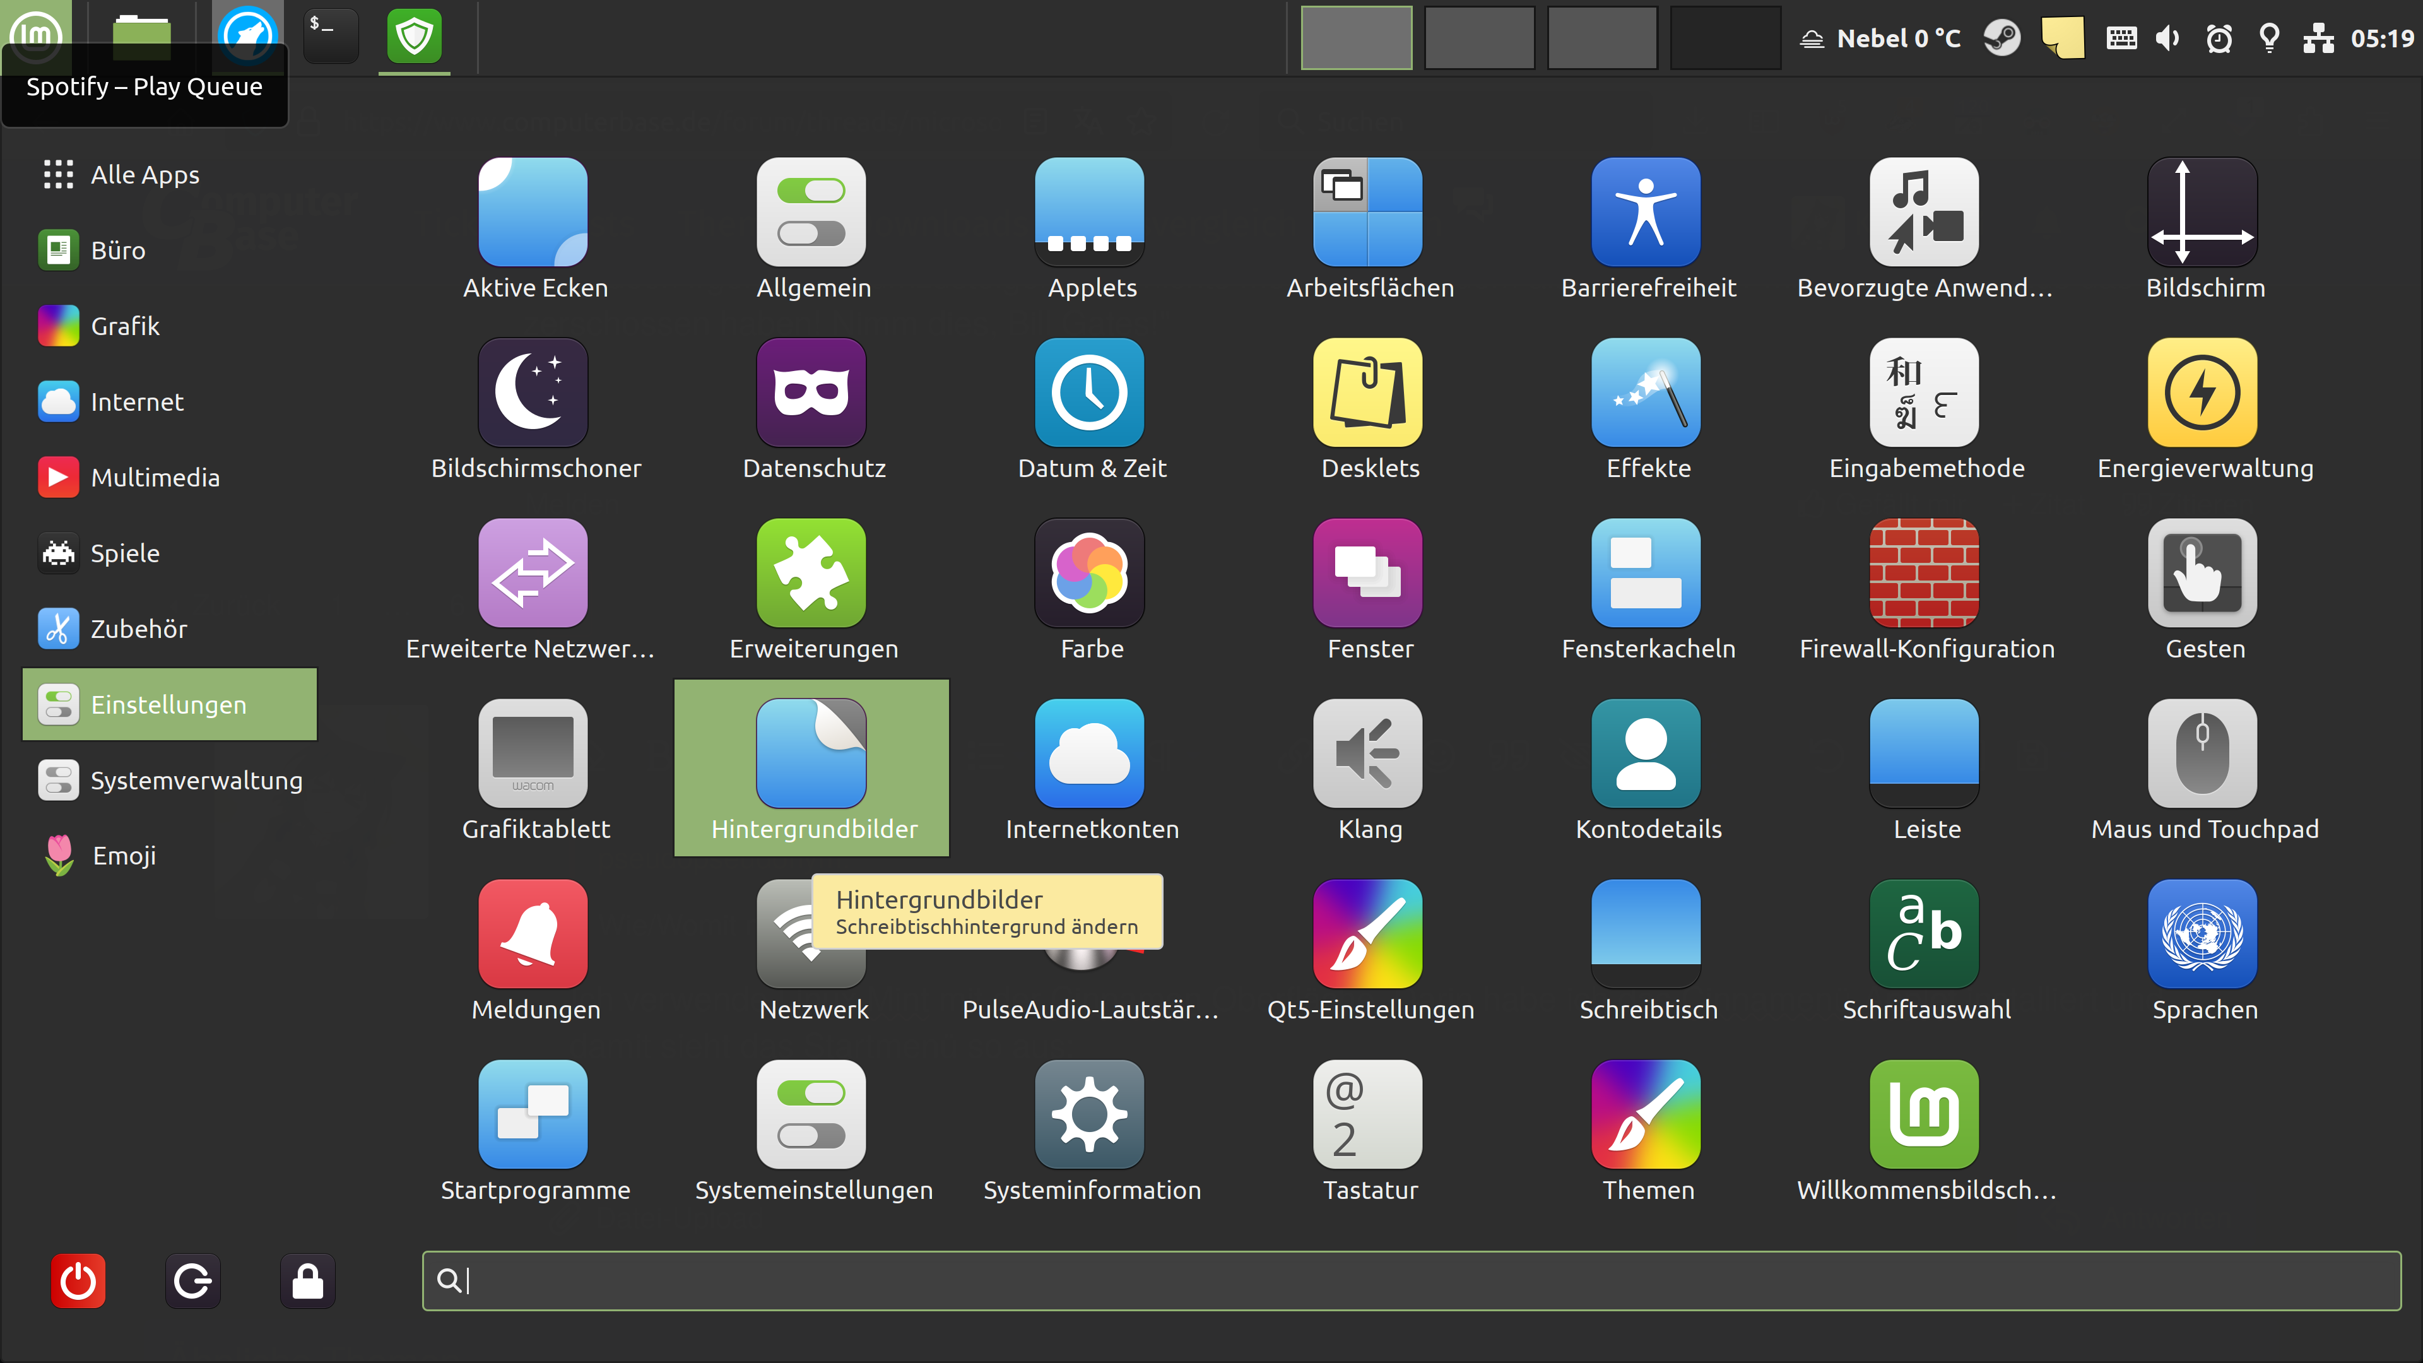Viewport: 2423px width, 1363px height.
Task: Click the red power off button
Action: click(77, 1280)
